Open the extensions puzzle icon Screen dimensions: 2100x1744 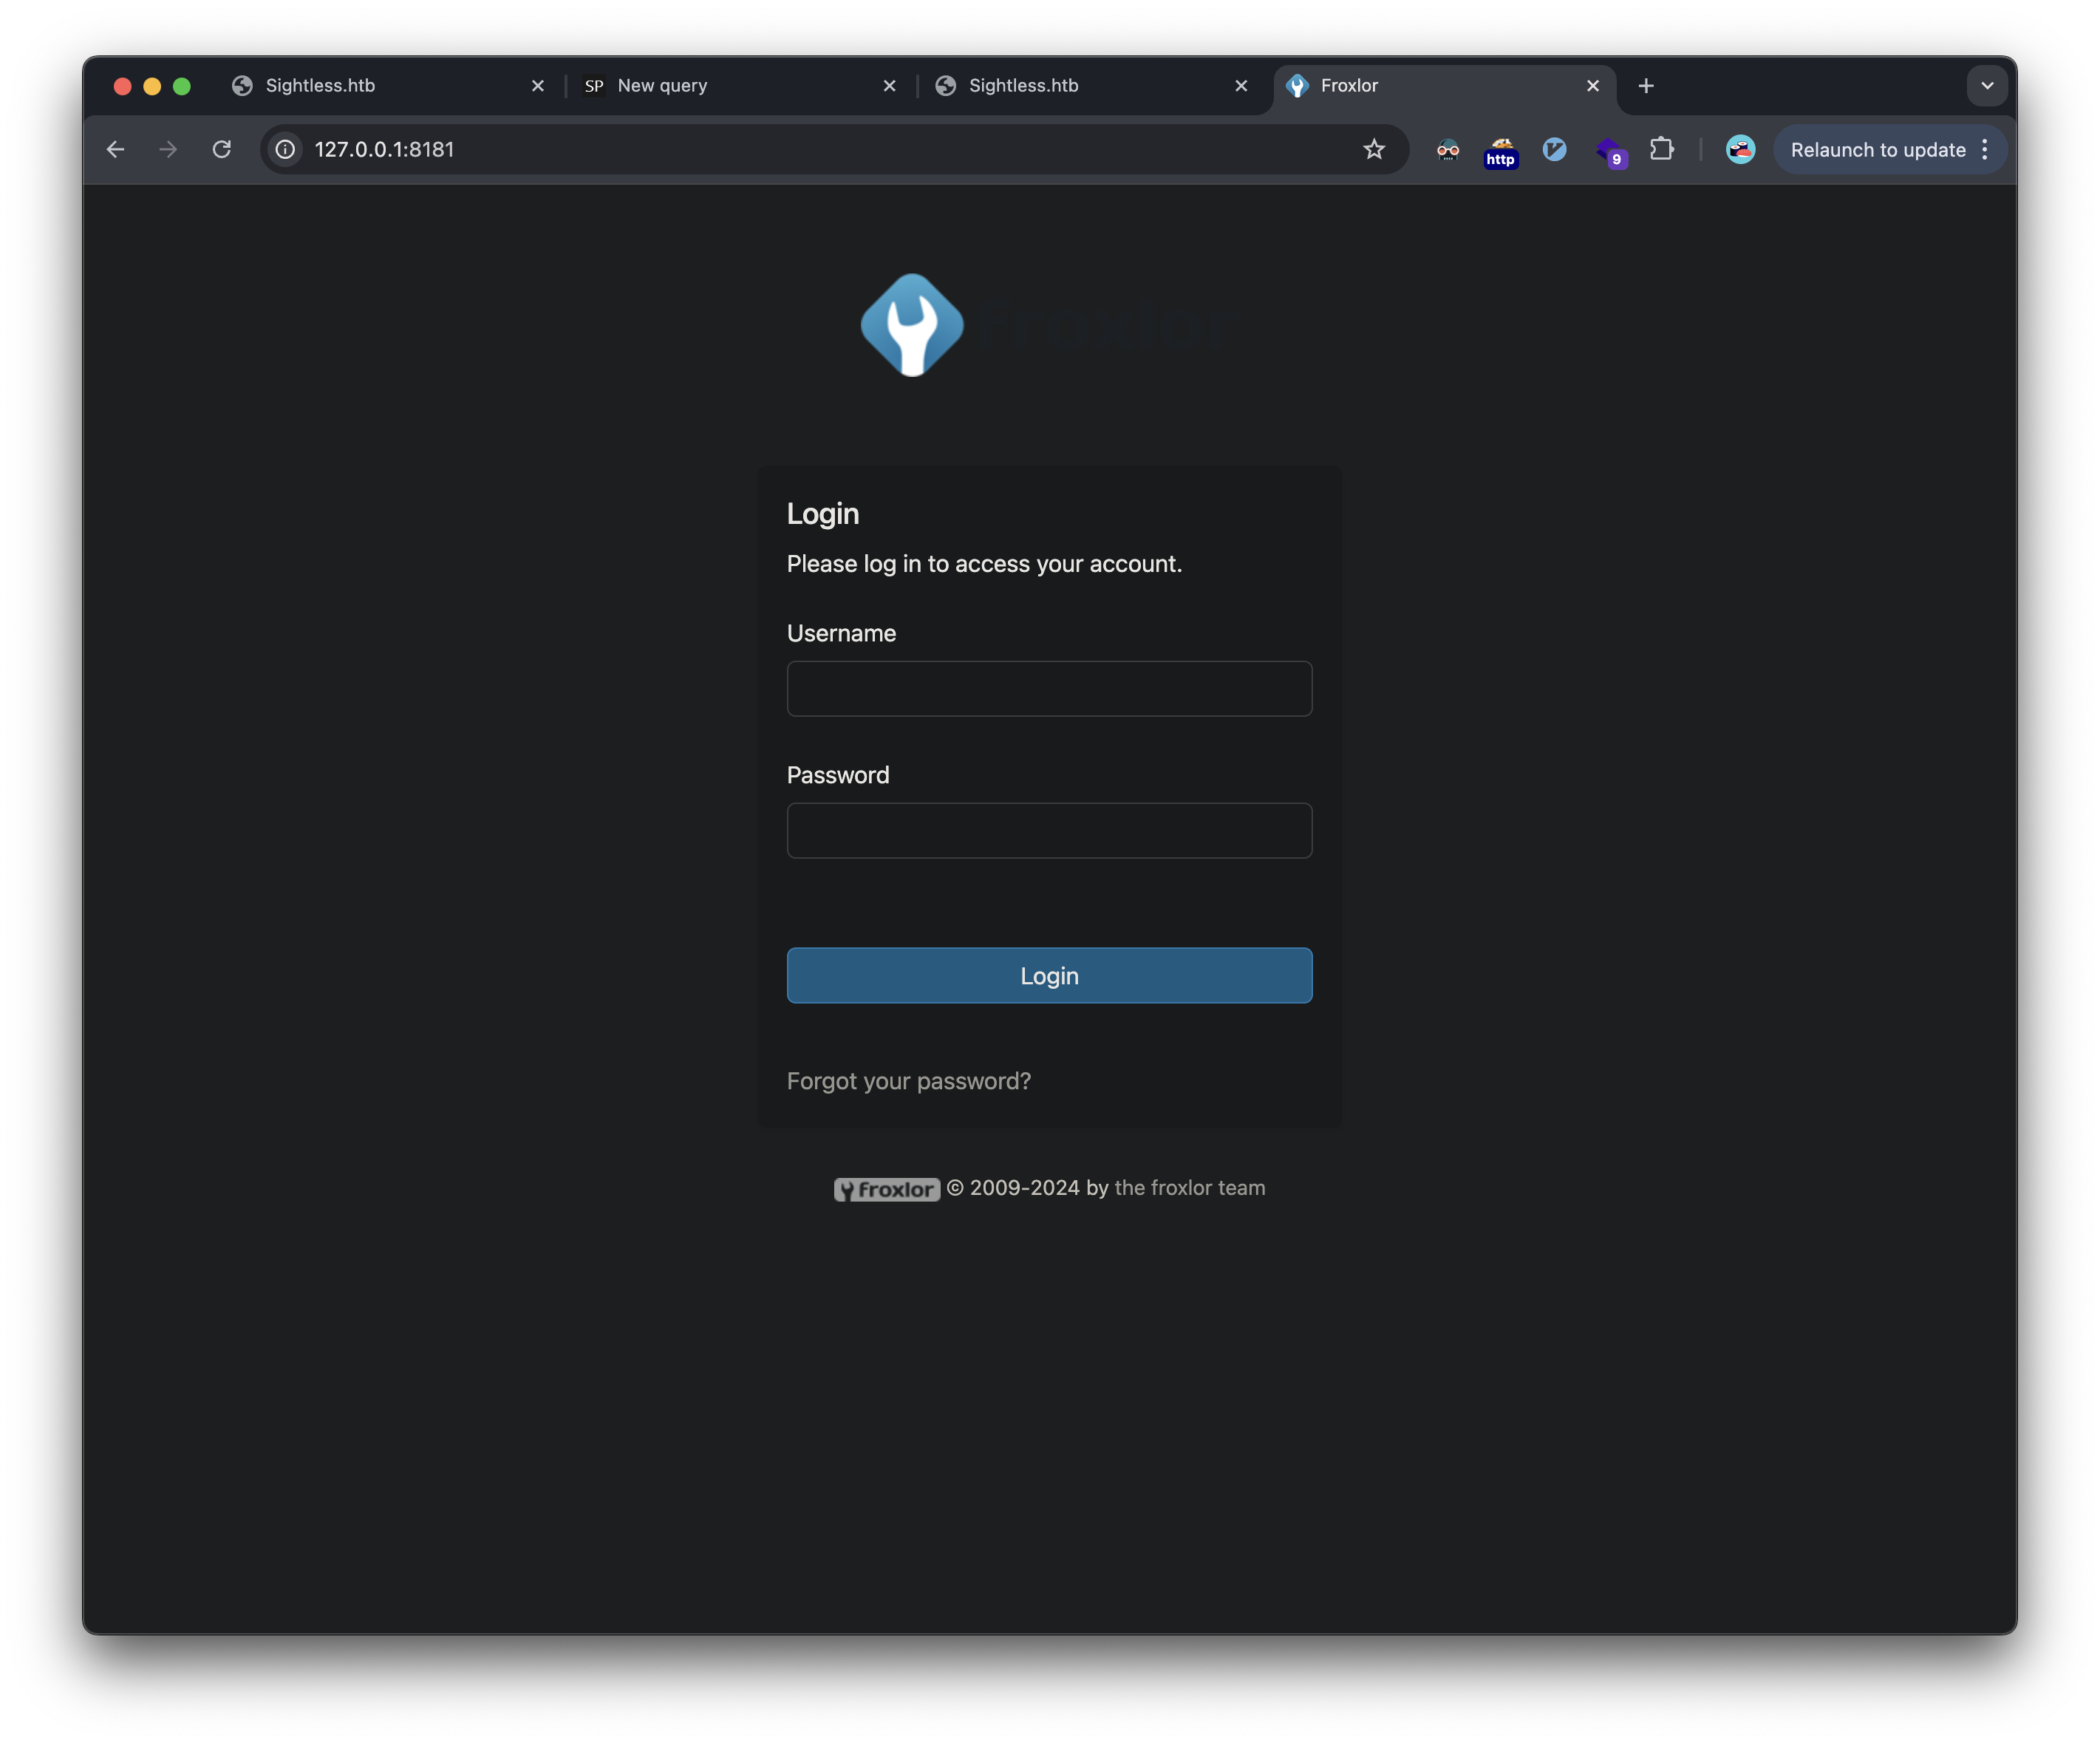tap(1661, 150)
